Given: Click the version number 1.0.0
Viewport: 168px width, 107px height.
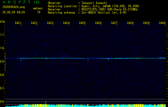Looking at the screenshot, I should (x=36, y=2).
